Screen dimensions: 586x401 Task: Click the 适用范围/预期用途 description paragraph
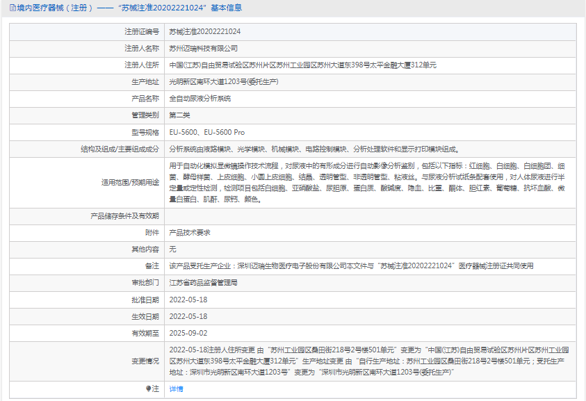[x=367, y=183]
